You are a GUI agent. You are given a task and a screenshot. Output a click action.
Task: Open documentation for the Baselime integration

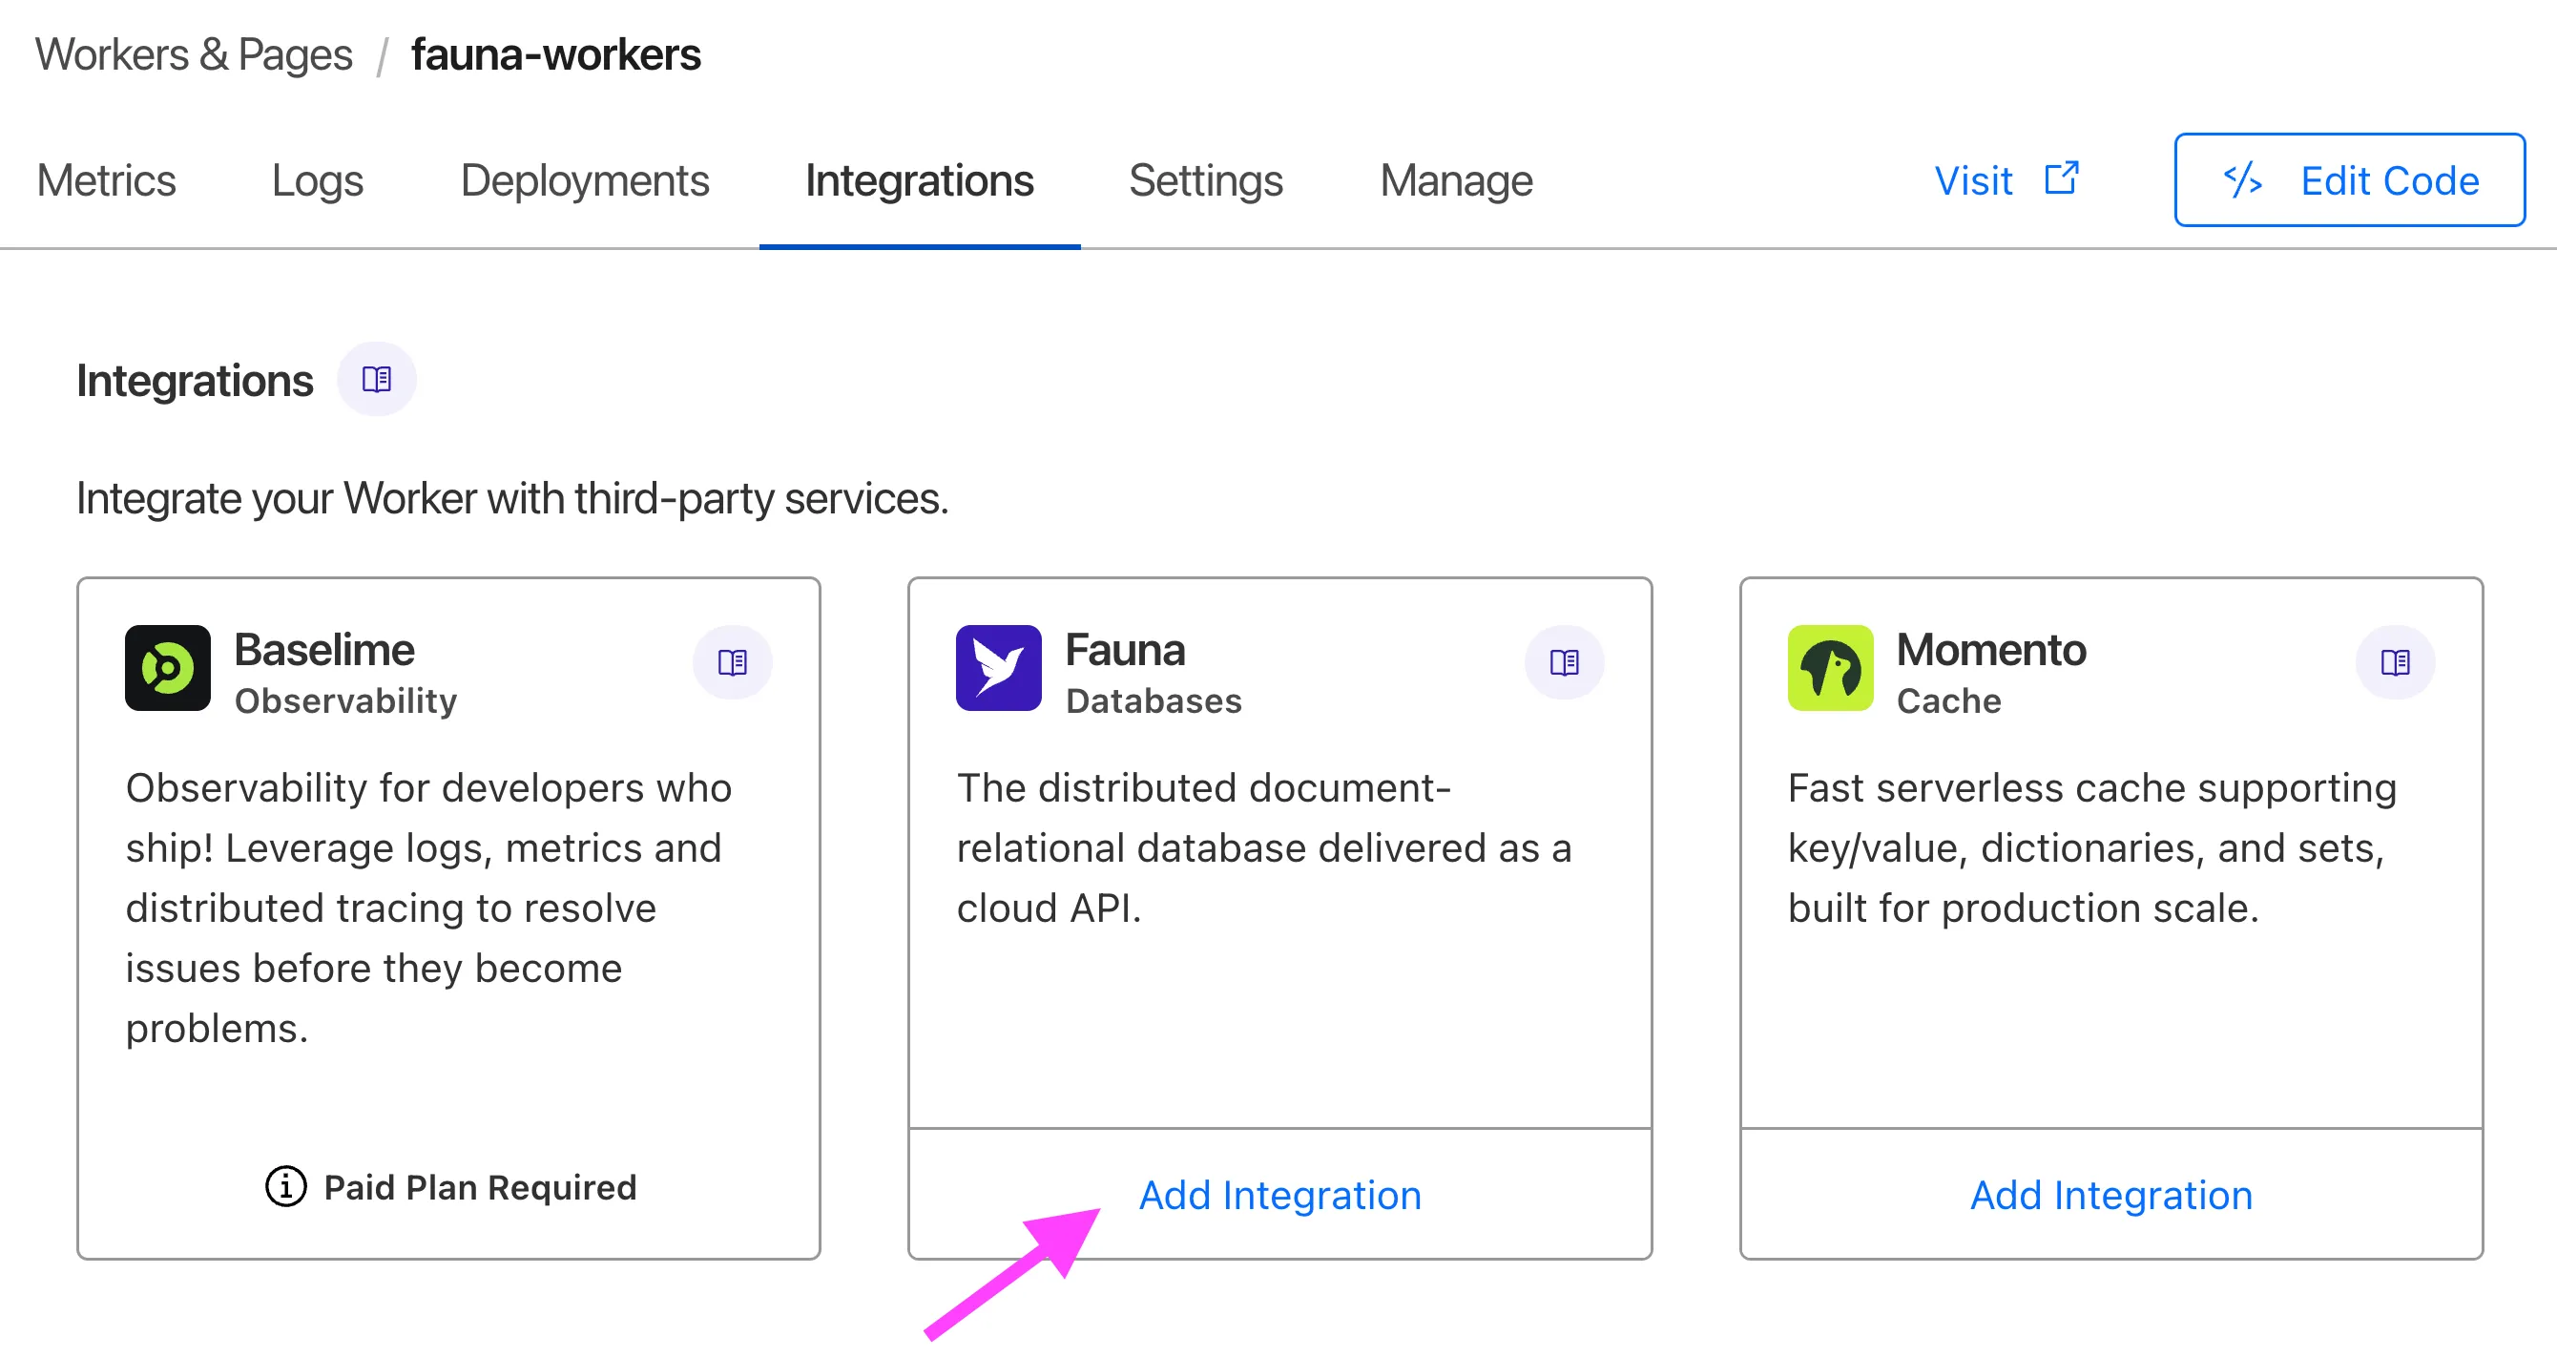point(732,662)
